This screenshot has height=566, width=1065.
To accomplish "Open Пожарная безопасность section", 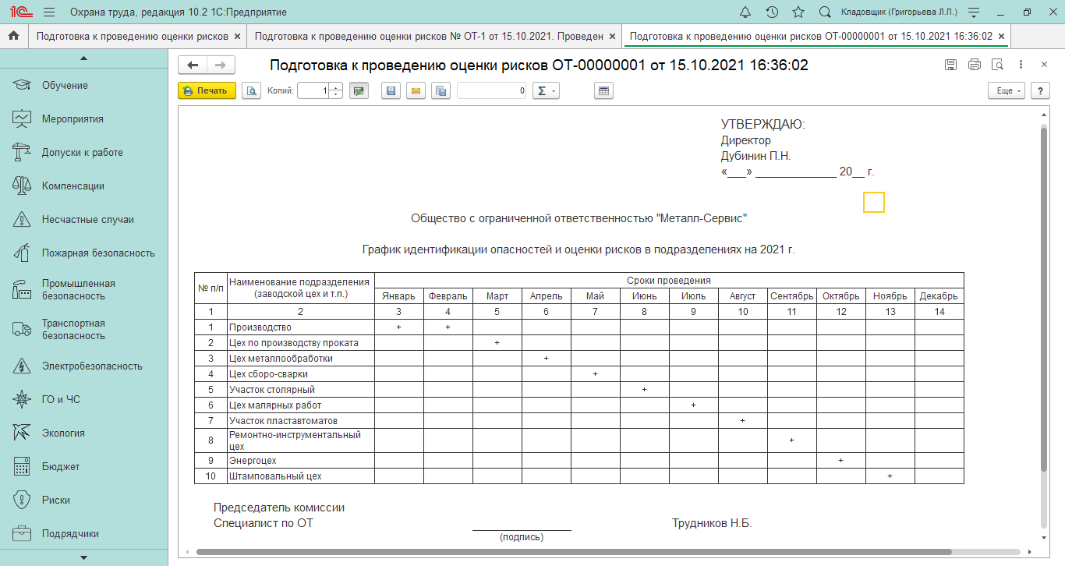I will [x=83, y=253].
